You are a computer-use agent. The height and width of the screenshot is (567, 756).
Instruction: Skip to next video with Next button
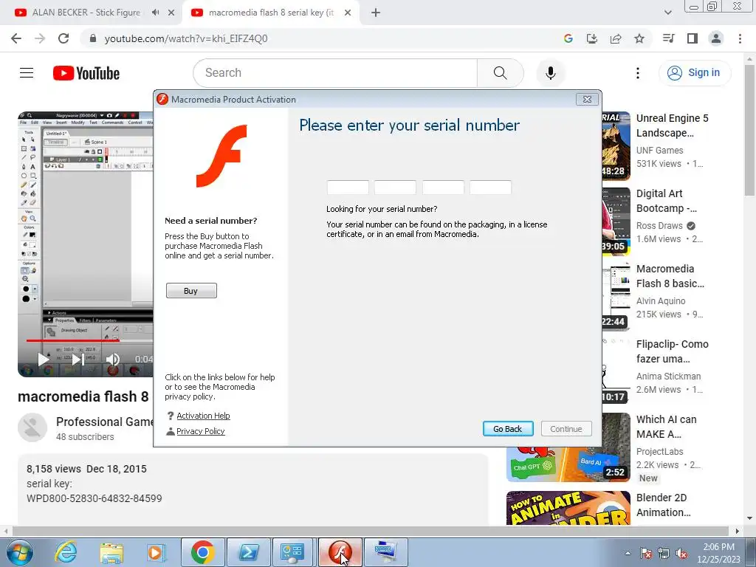click(78, 360)
